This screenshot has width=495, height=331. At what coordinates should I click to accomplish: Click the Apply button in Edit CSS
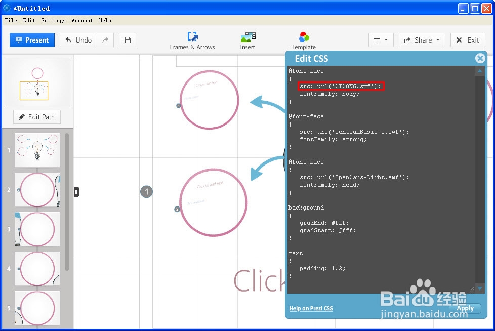[x=465, y=308]
